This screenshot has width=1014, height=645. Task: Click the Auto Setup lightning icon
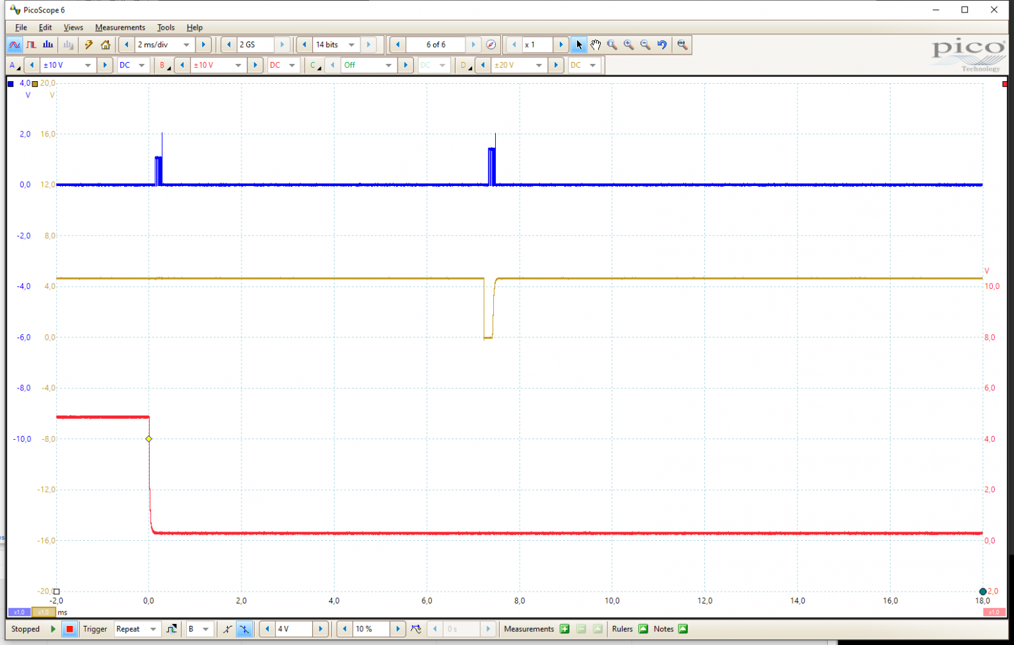coord(88,44)
